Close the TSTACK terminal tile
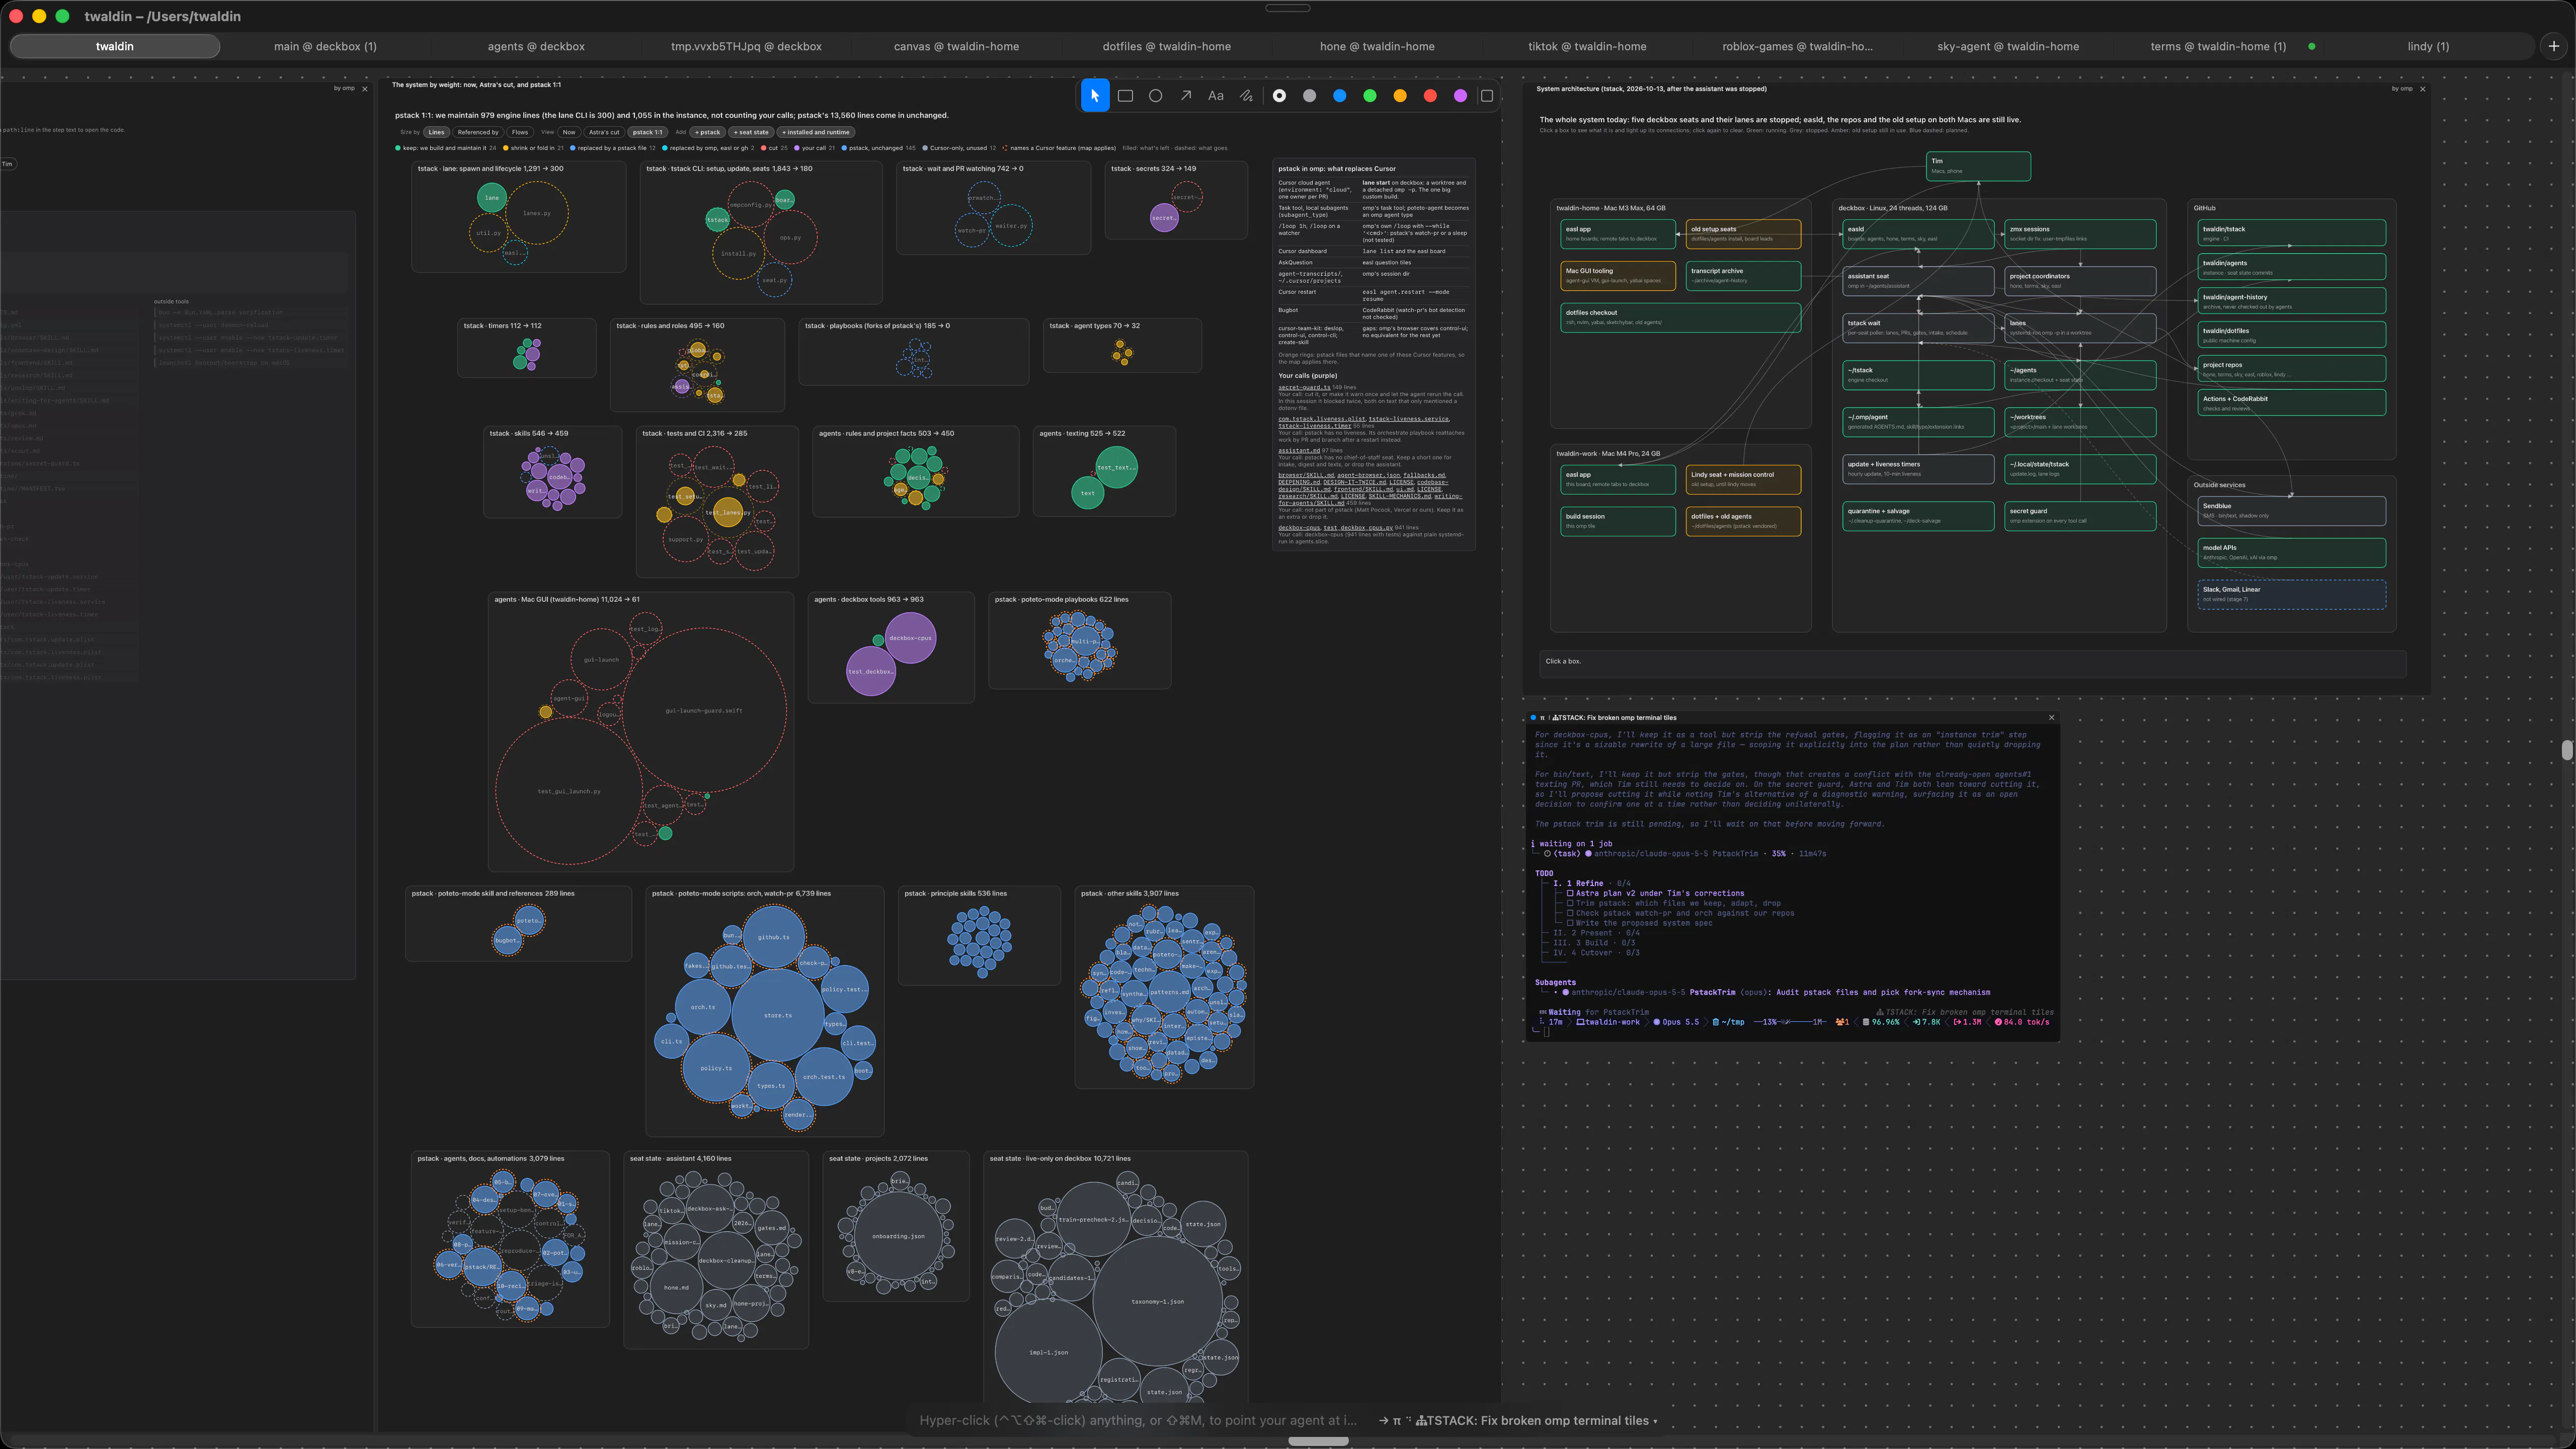The height and width of the screenshot is (1449, 2576). click(2051, 717)
